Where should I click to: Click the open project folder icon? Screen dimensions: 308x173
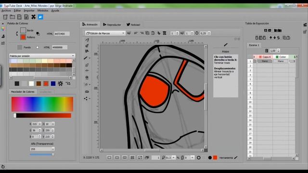pos(13,17)
